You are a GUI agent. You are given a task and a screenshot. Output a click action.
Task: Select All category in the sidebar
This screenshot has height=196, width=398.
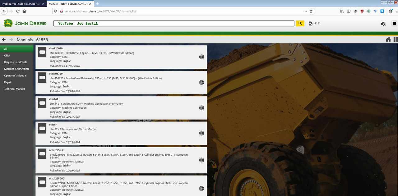[x=17, y=49]
